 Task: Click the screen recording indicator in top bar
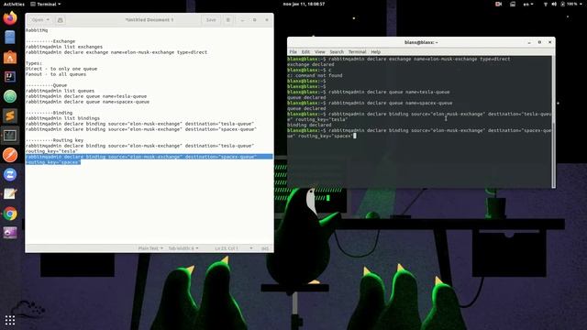[498, 4]
